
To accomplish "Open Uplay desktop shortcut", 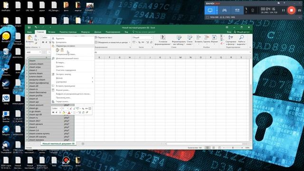I will coord(6,99).
